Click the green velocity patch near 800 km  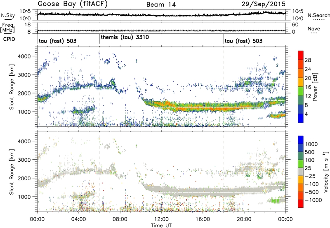276,200
